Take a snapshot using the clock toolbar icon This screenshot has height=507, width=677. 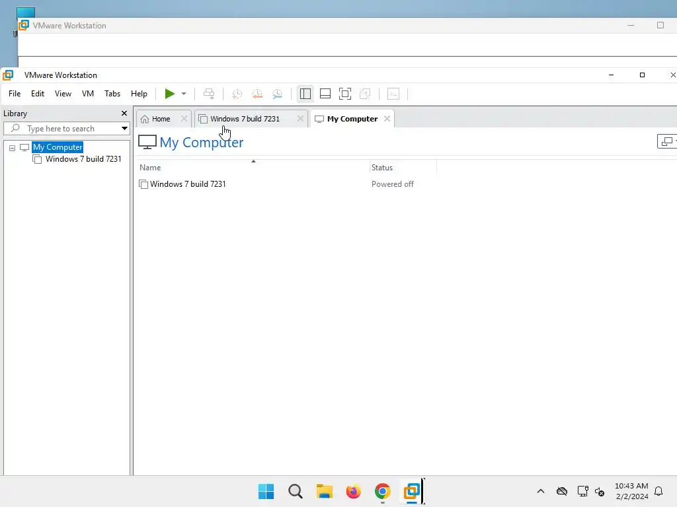pos(237,94)
